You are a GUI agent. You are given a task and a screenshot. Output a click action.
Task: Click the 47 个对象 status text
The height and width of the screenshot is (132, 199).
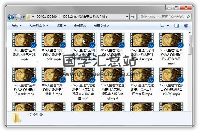pos(35,115)
